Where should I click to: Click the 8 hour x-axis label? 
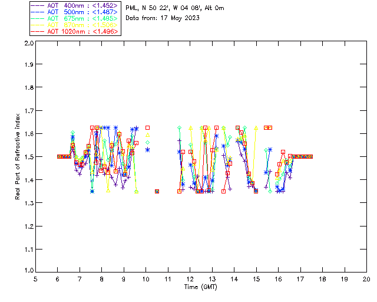pos(102,279)
